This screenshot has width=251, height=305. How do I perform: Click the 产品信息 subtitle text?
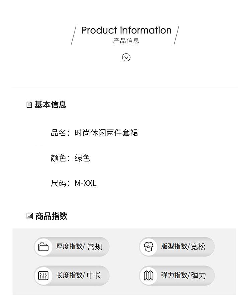126,41
